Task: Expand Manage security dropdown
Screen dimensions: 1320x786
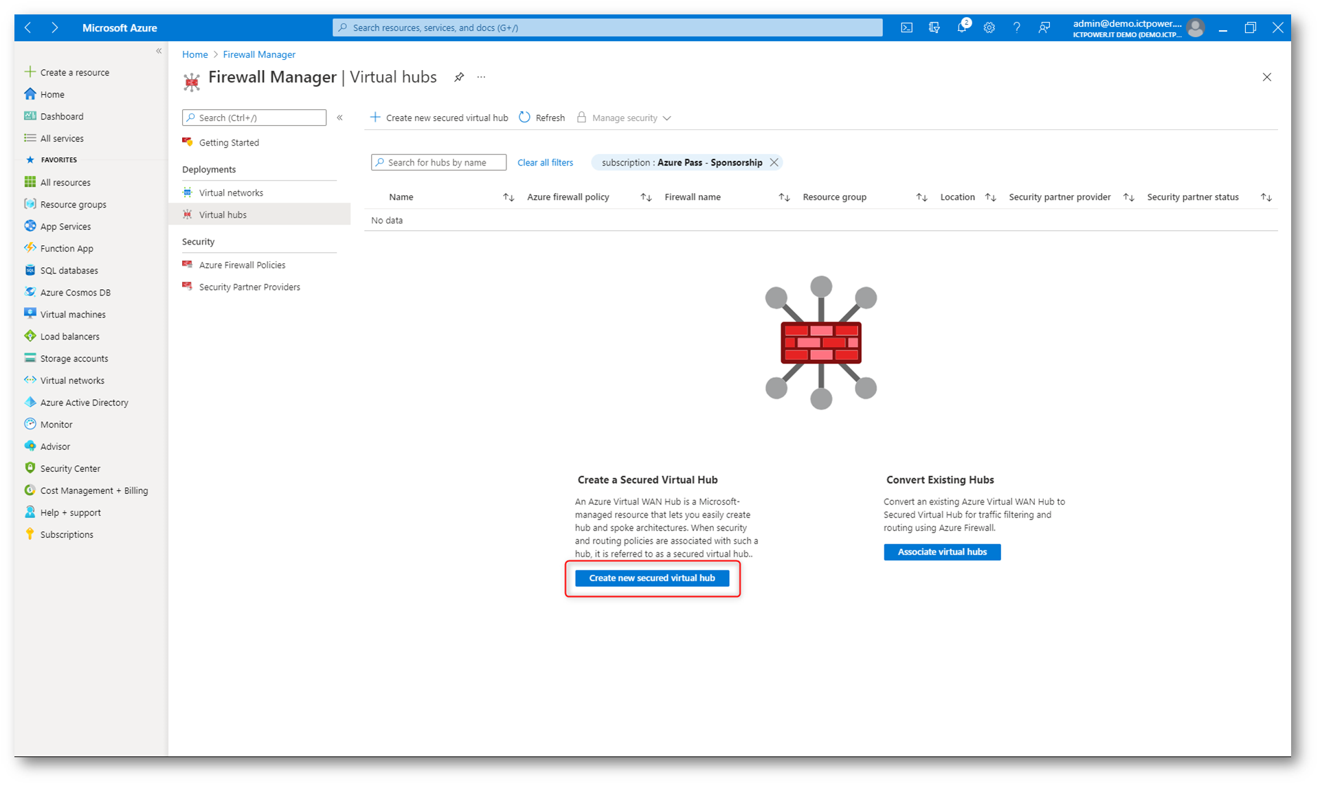Action: click(625, 117)
